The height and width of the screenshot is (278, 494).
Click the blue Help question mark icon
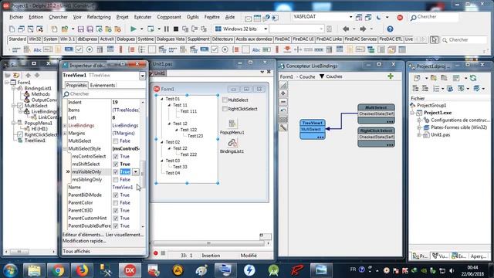tap(390, 29)
